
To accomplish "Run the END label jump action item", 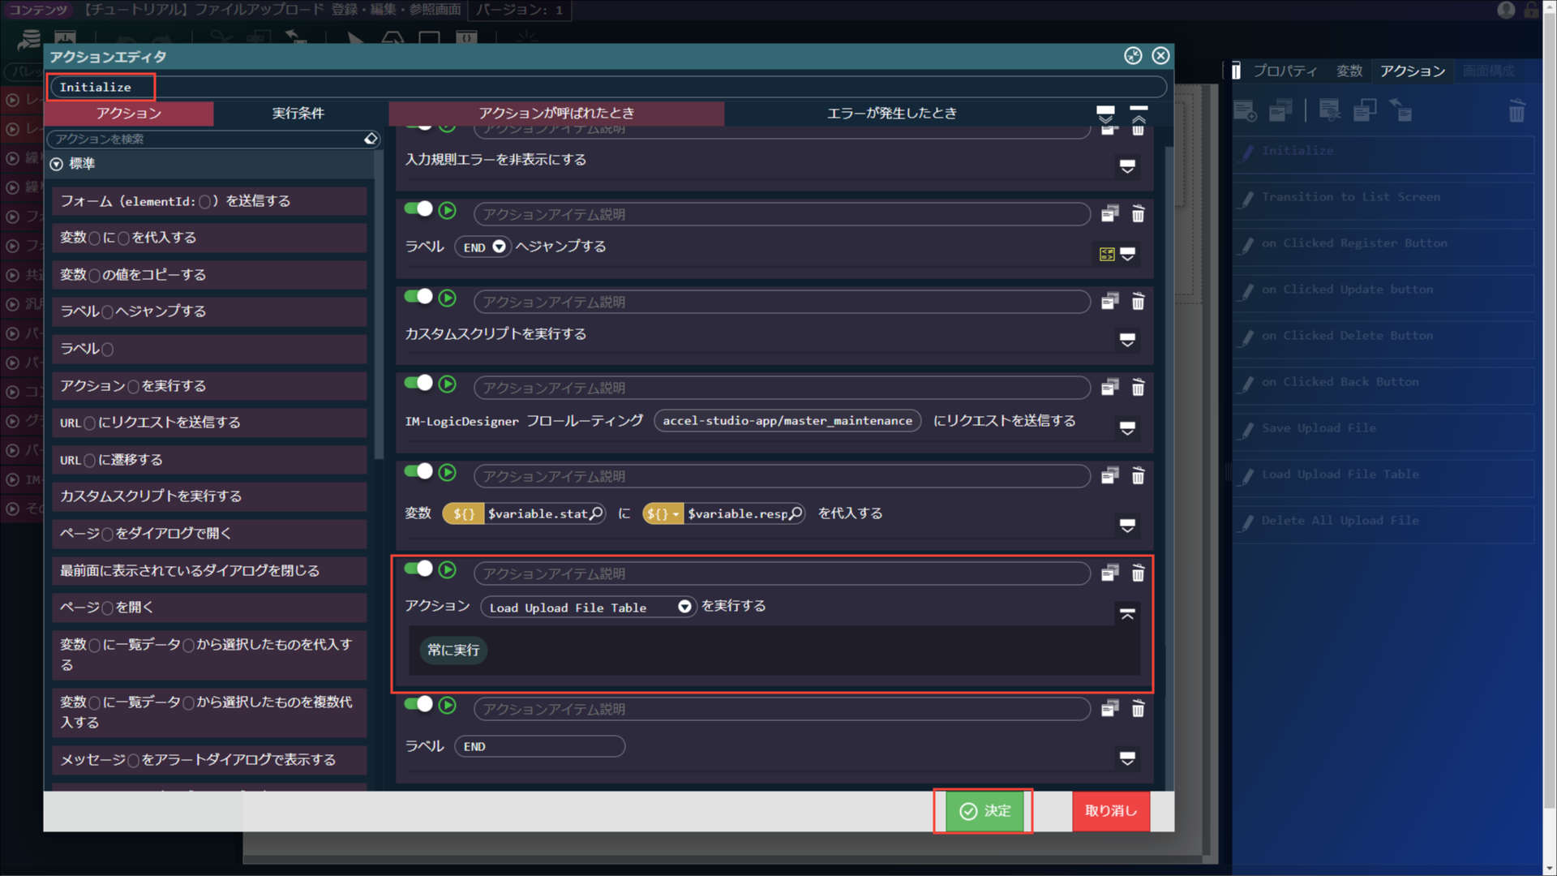I will [x=447, y=210].
